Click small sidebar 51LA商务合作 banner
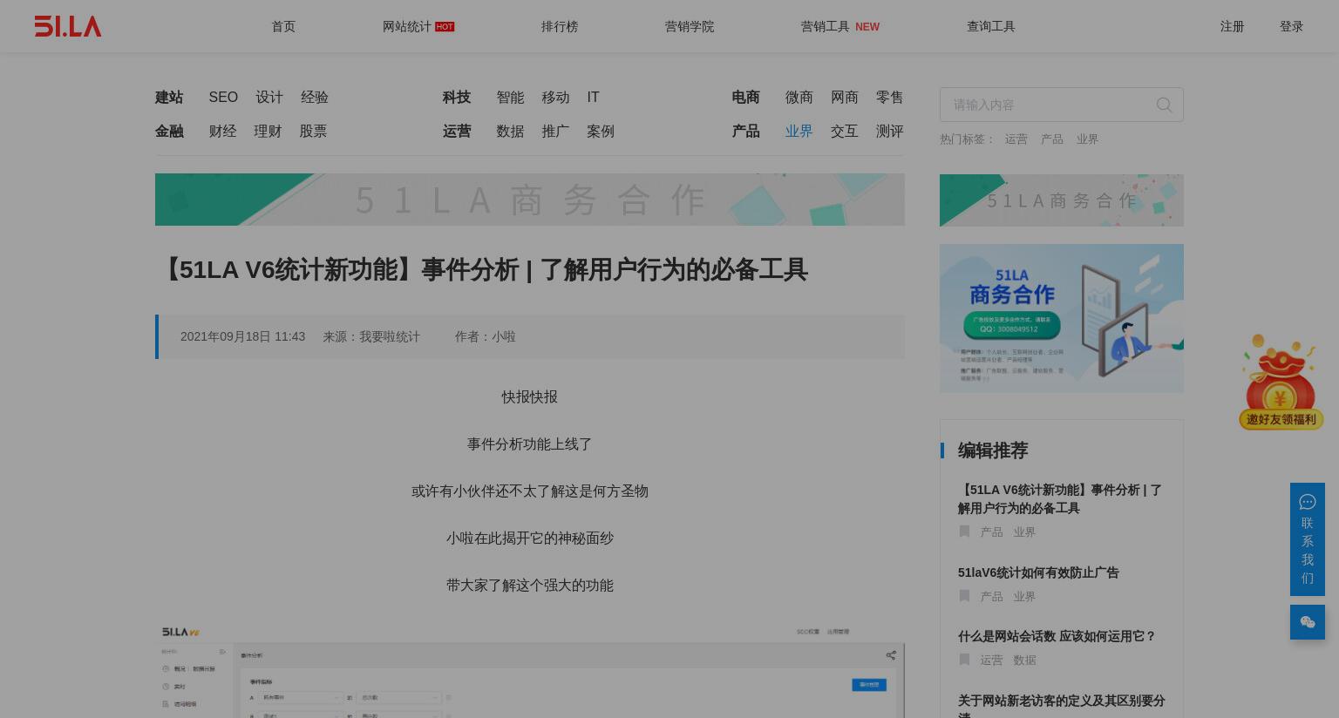1339x718 pixels. point(1062,200)
